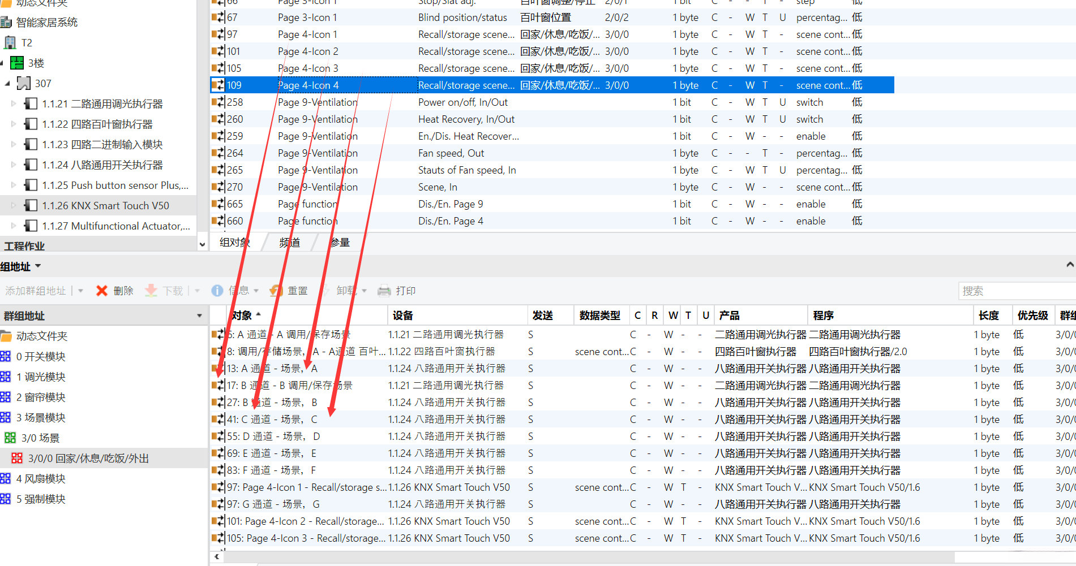Image resolution: width=1076 pixels, height=566 pixels.
Task: Open the 添加群组地址 dropdown arrow
Action: 81,291
